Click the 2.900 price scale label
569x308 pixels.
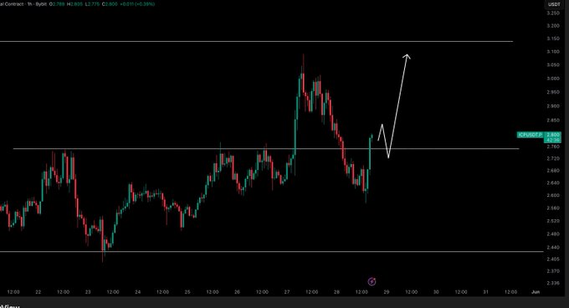click(552, 106)
